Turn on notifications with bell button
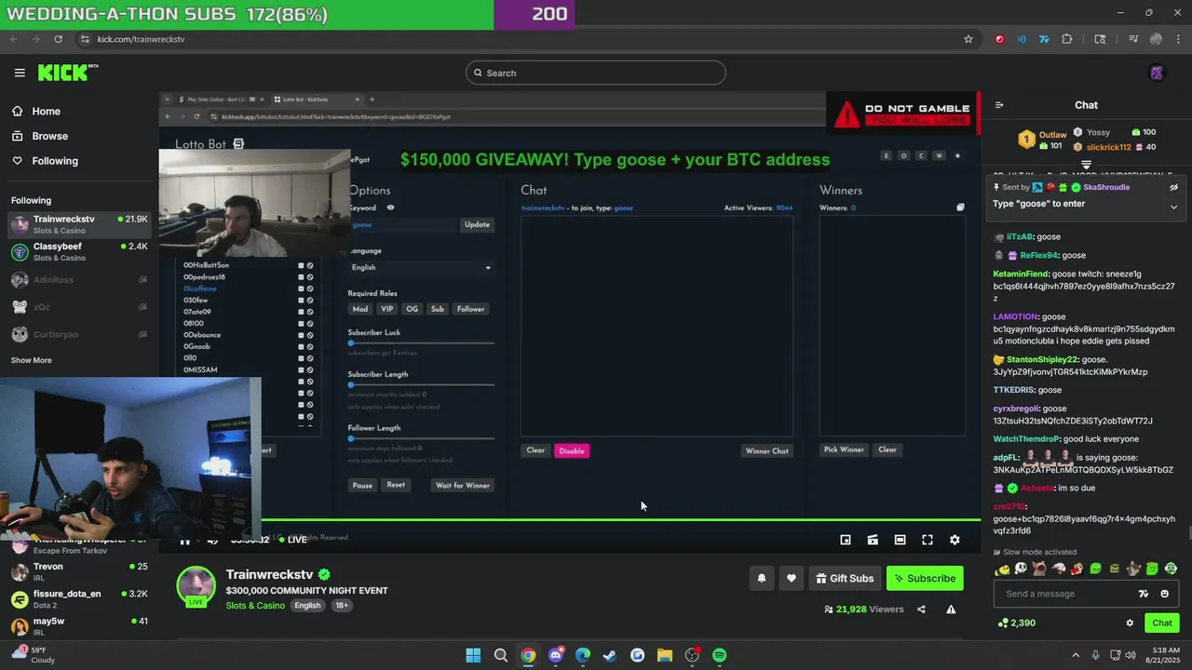 point(762,578)
